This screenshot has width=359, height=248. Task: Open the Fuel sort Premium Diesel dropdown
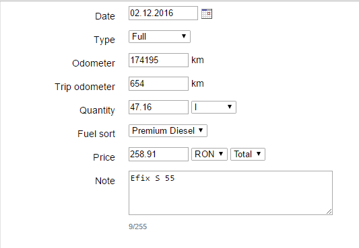click(x=168, y=131)
